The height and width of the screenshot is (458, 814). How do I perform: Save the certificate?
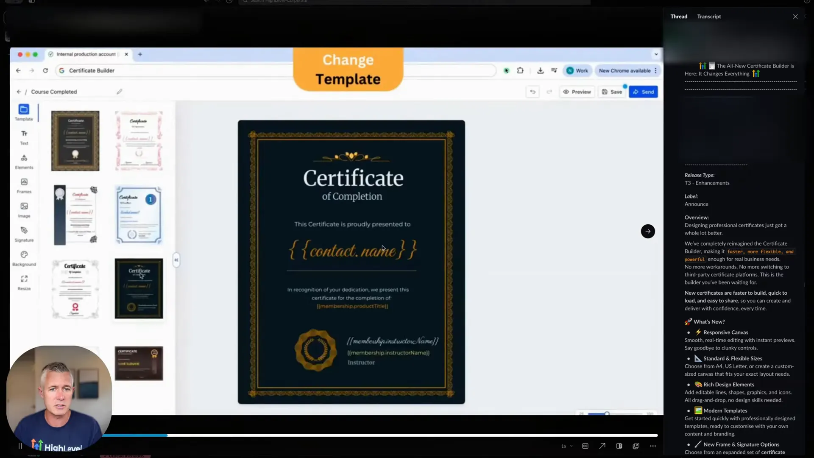[x=612, y=92]
